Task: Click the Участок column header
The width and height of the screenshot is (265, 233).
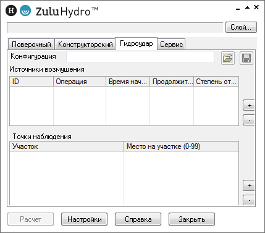Action: point(67,146)
